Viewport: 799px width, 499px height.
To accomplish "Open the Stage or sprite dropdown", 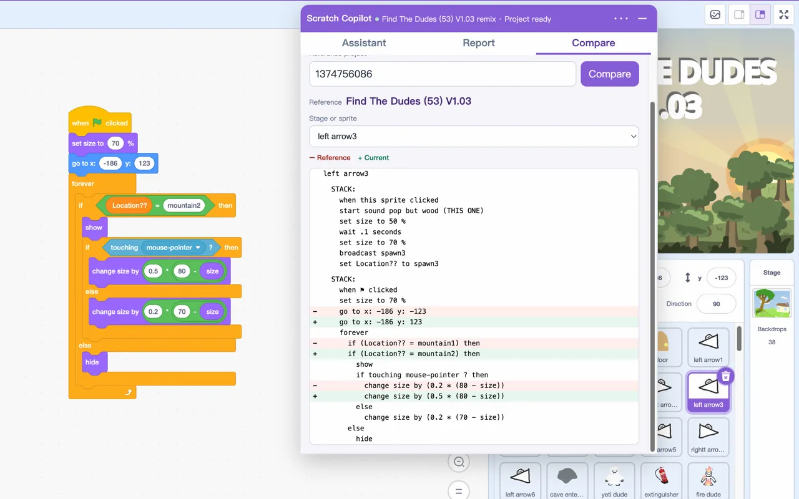I will [x=474, y=137].
